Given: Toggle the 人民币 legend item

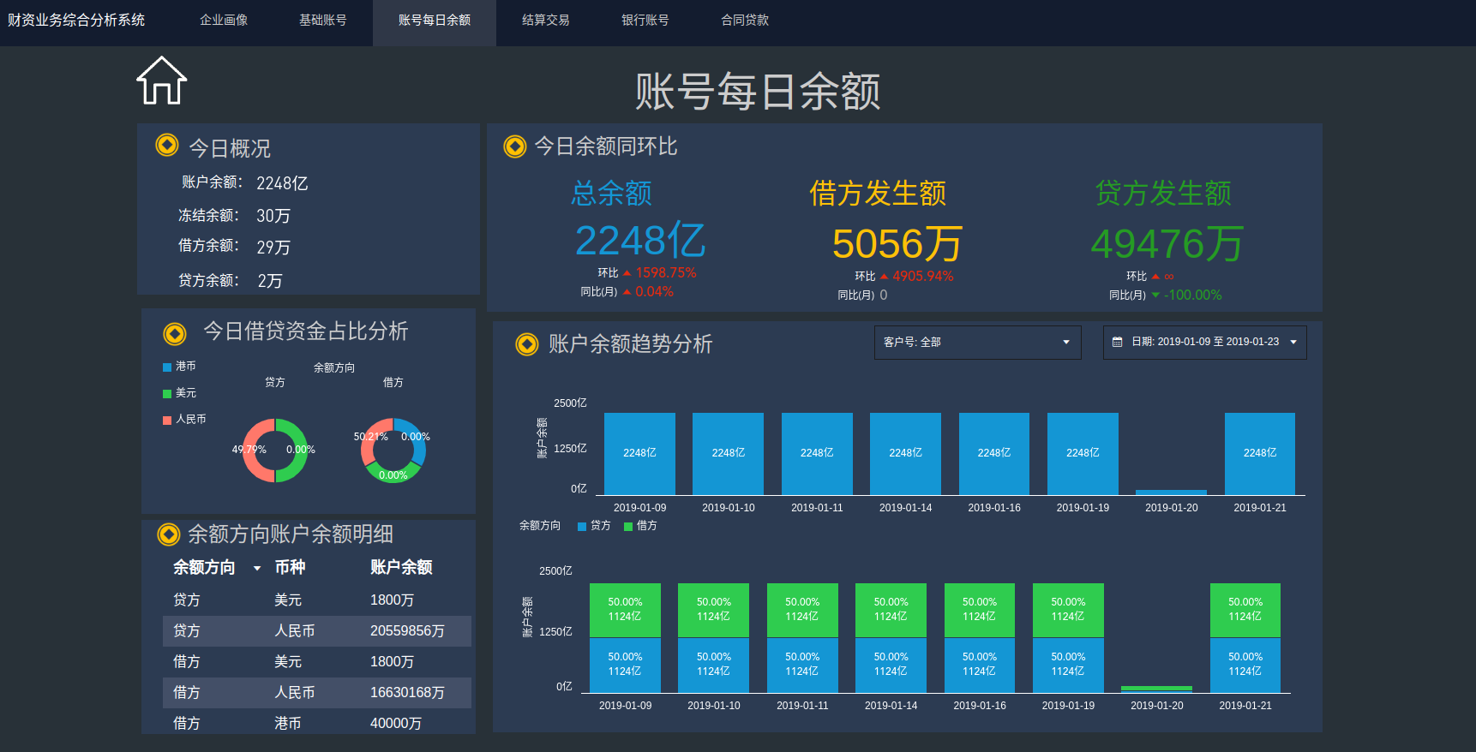Looking at the screenshot, I should click(x=183, y=420).
